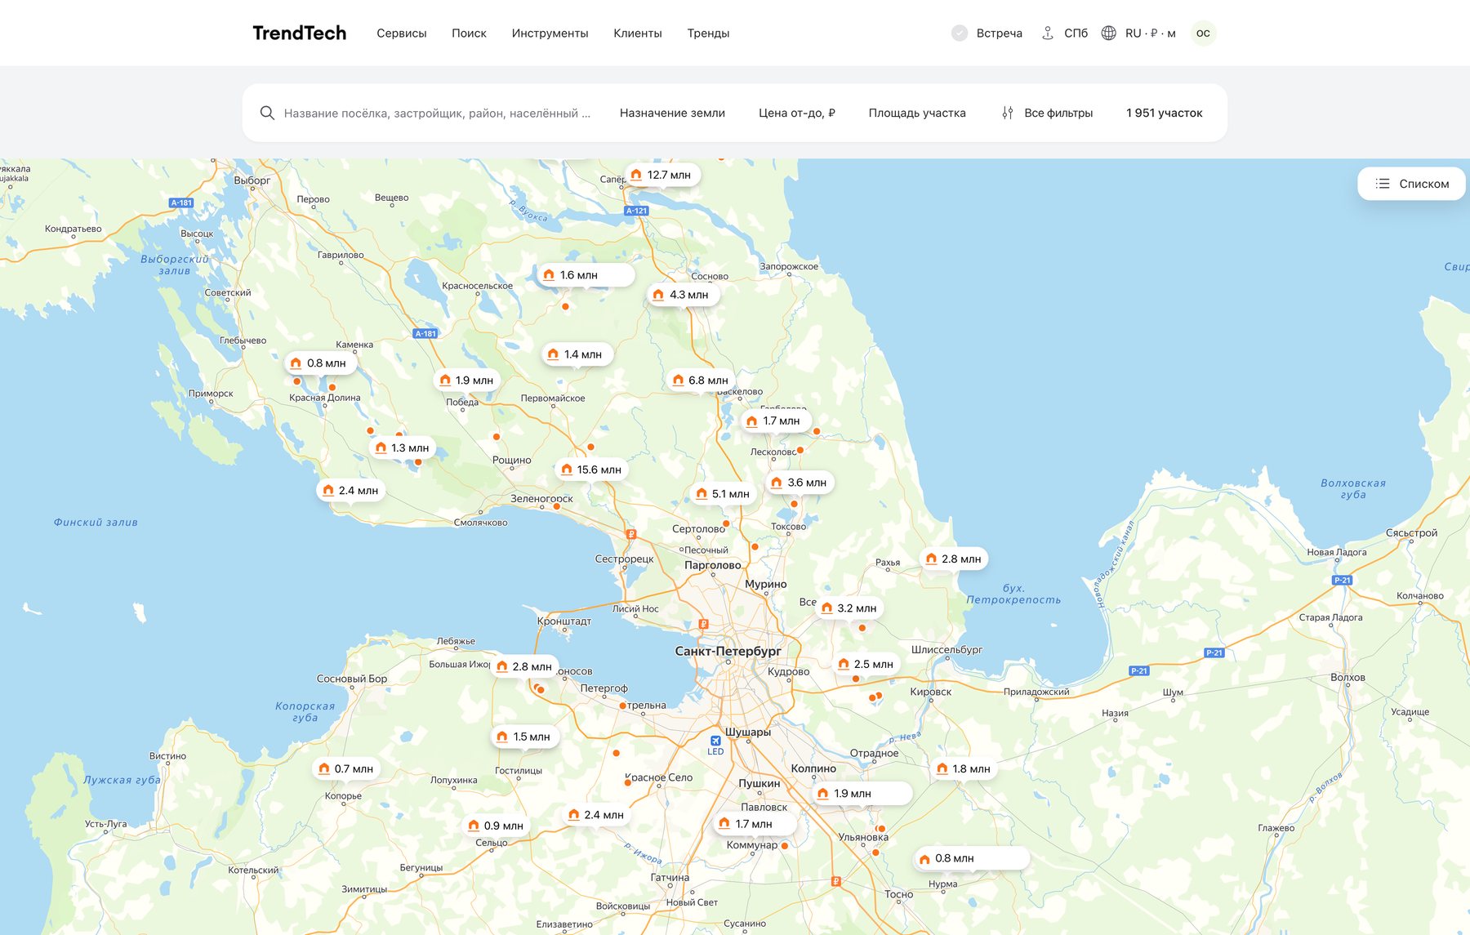Click the 1 951 участок counter
This screenshot has height=935, width=1470.
point(1164,113)
